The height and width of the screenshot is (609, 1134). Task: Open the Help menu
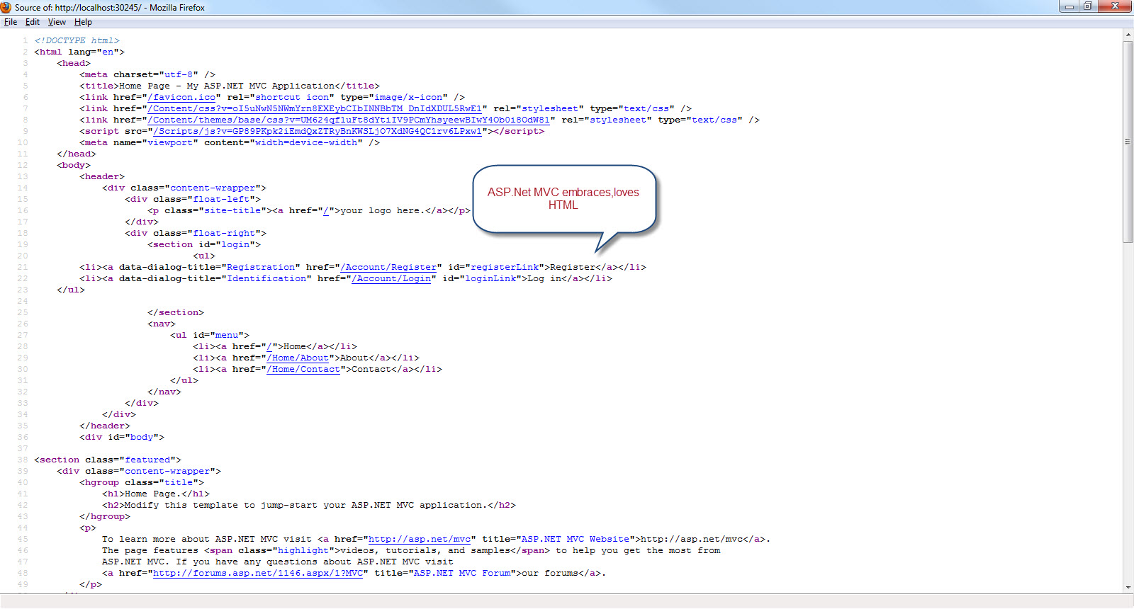point(83,22)
